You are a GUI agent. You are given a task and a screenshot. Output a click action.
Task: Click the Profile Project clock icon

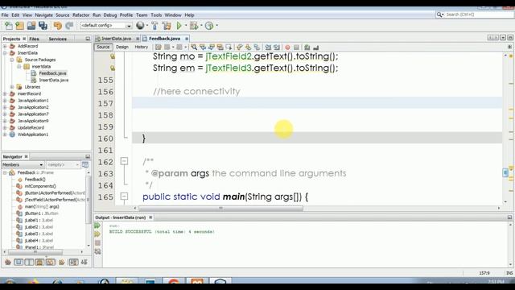209,26
